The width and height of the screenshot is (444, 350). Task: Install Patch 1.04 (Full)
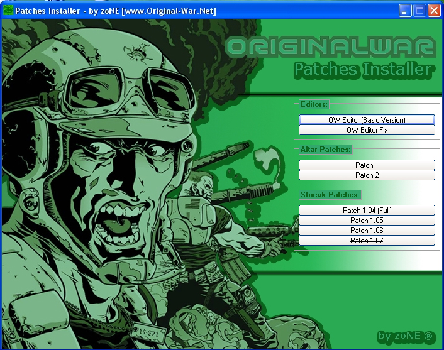point(367,211)
